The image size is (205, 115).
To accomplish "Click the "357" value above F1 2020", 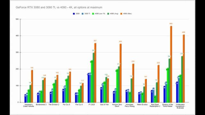I will pyautogui.click(x=95, y=41).
